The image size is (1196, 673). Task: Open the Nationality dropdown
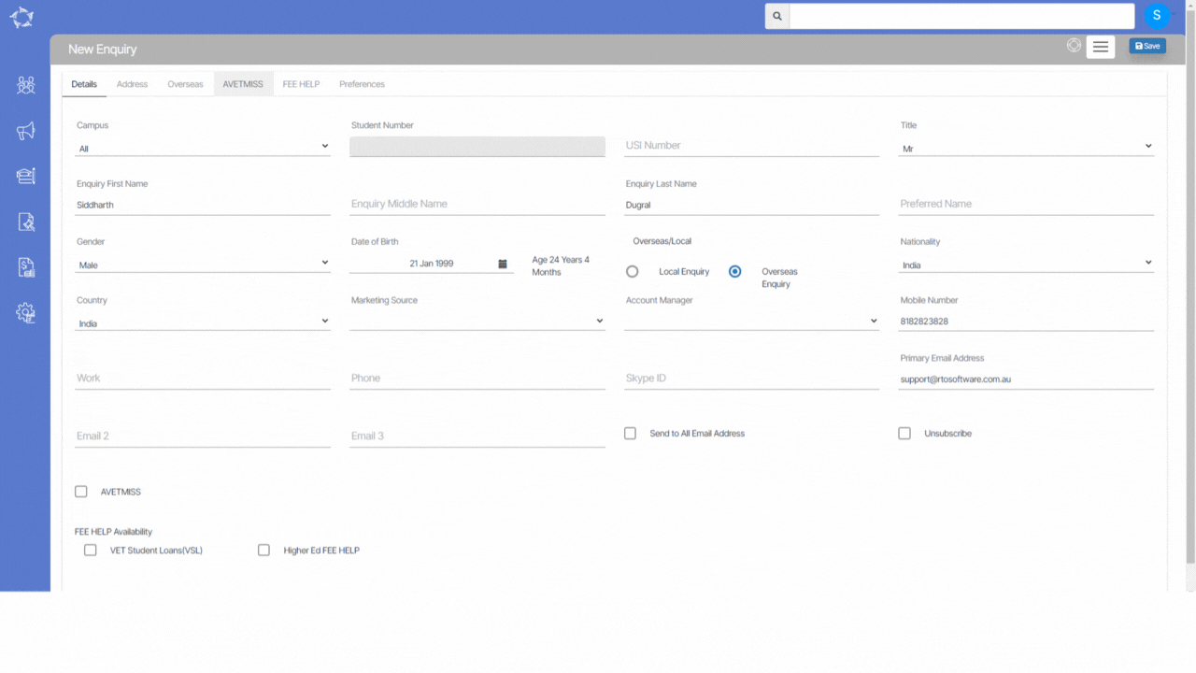[x=1026, y=265]
